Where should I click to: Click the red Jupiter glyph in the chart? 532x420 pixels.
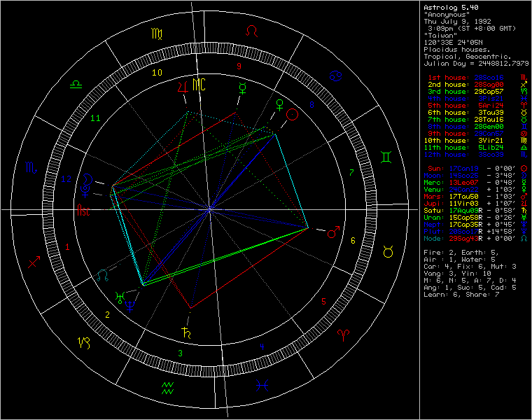pos(183,87)
